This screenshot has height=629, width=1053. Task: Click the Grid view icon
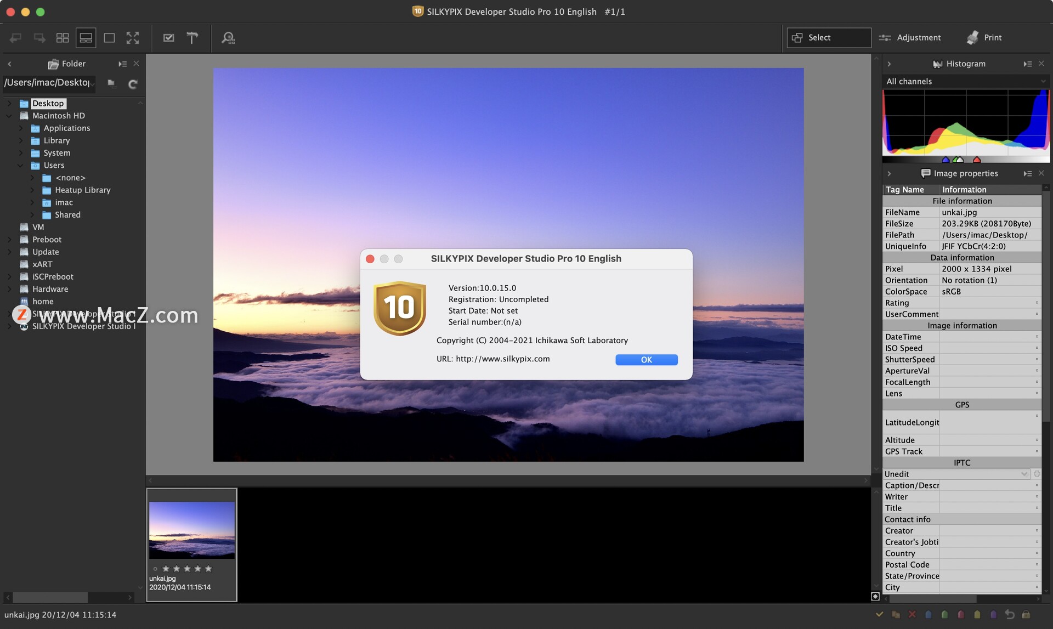coord(62,37)
